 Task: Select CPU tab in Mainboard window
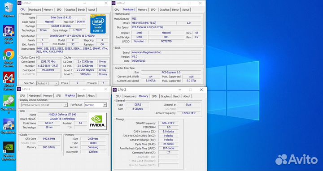tap(117, 10)
